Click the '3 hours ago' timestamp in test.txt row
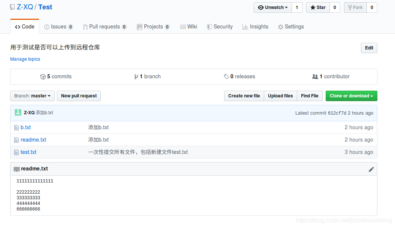This screenshot has height=227, width=395. pos(359,152)
